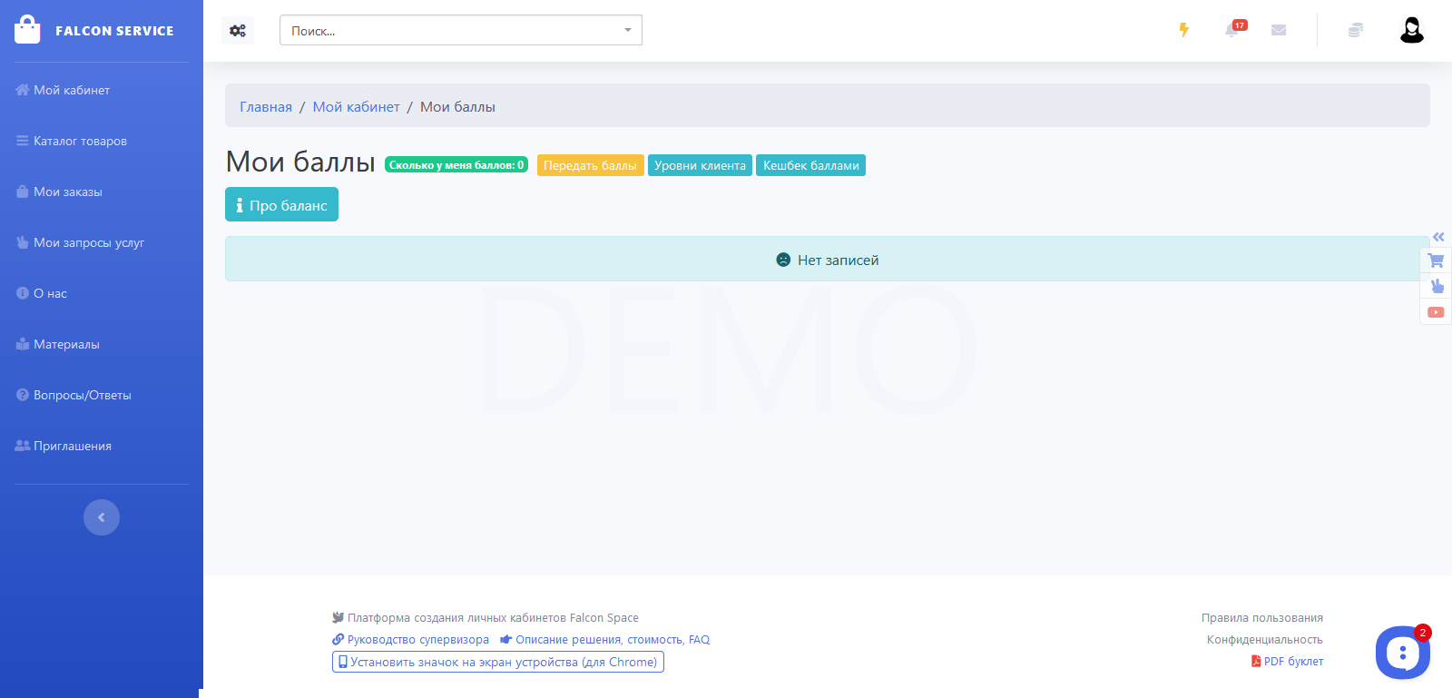This screenshot has width=1452, height=698.
Task: Open the Конфиденциальность footer link
Action: click(1265, 640)
